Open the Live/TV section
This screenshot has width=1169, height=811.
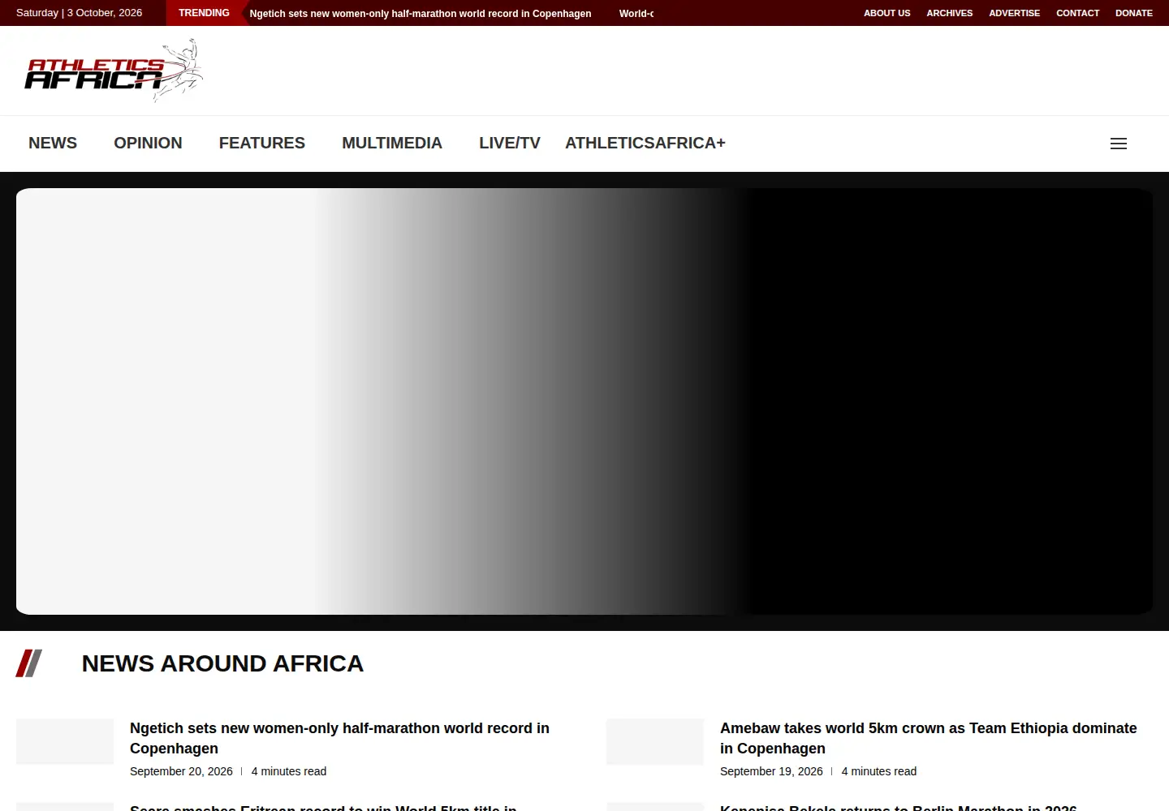pyautogui.click(x=510, y=143)
